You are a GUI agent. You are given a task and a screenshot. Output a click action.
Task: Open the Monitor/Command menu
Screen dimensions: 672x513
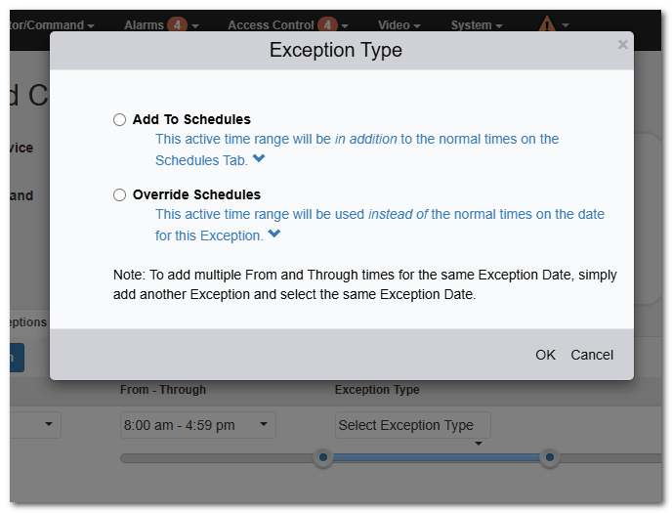point(52,25)
